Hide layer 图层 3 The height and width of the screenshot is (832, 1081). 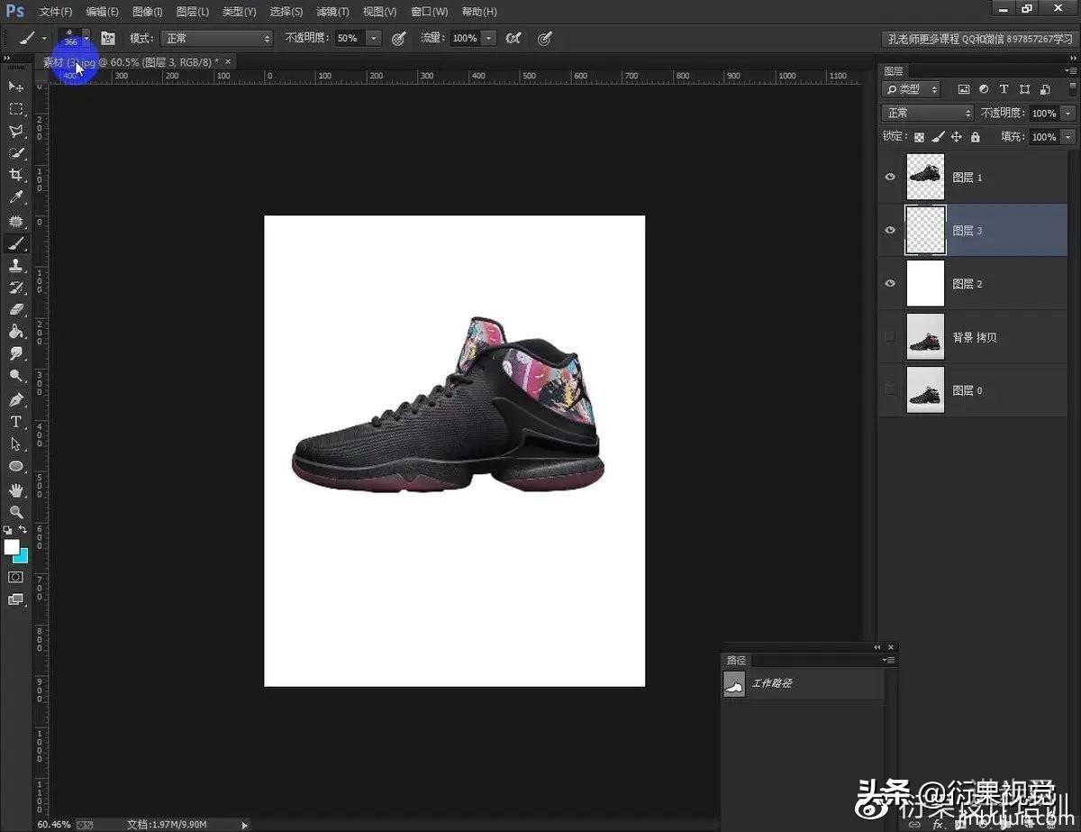tap(890, 230)
